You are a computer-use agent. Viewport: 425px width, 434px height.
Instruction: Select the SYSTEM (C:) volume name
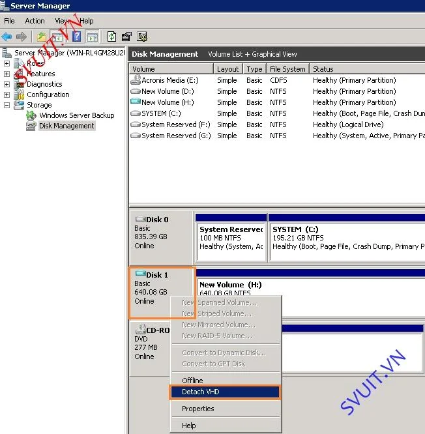point(161,113)
